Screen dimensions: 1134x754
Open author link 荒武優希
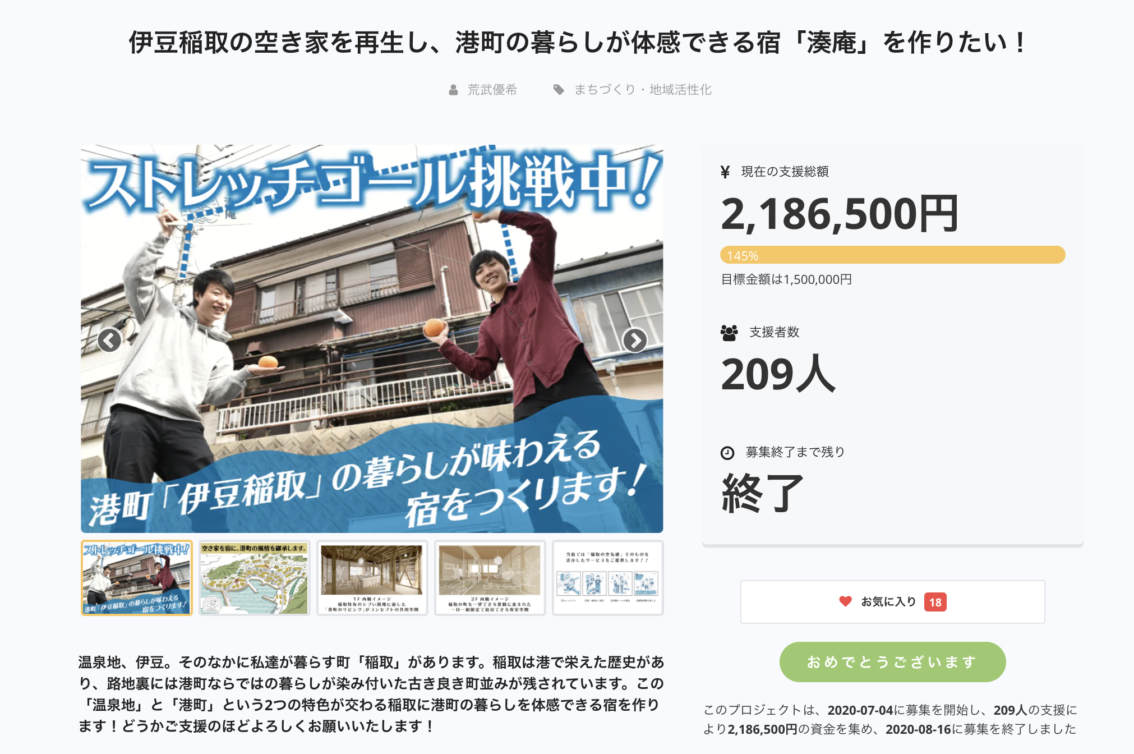point(492,90)
